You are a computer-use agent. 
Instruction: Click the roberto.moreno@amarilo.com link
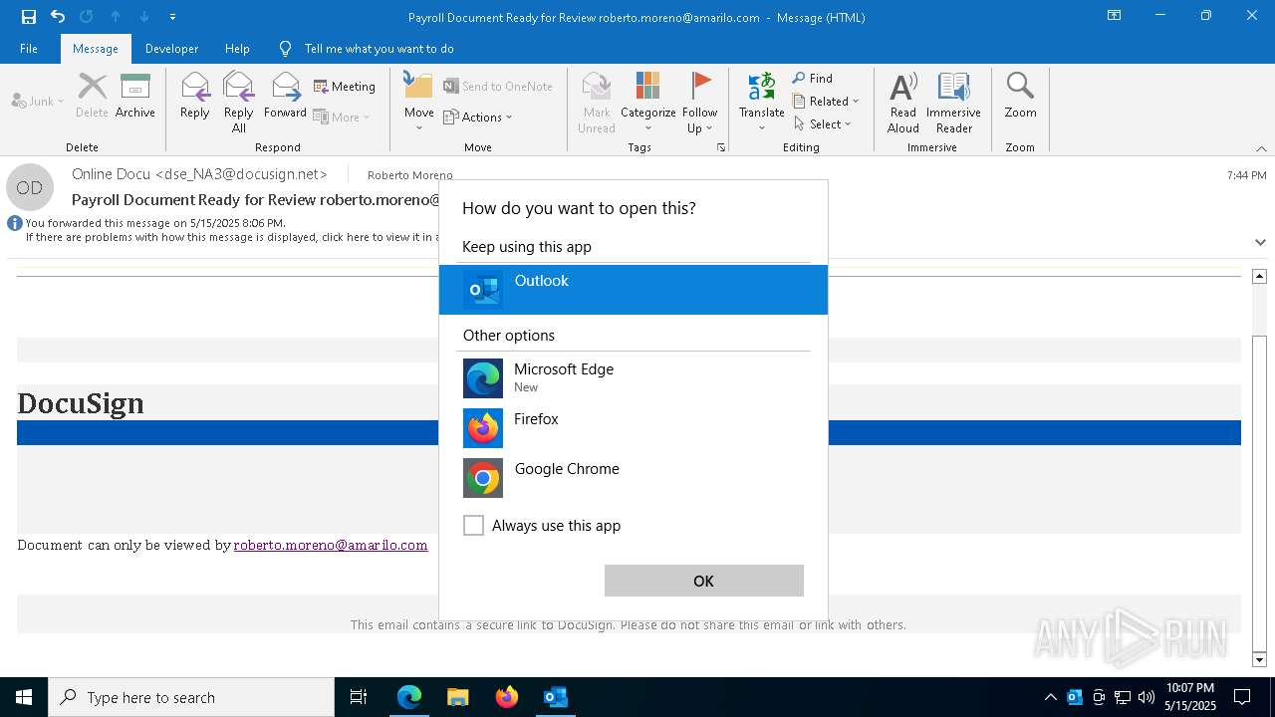pos(331,545)
